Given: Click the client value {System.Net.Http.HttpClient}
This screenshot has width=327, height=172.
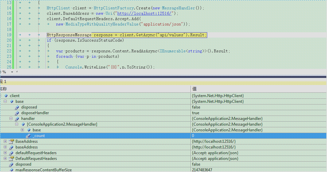Looking at the screenshot, I should click(x=218, y=96).
